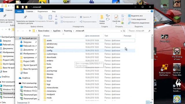The width and height of the screenshot is (185, 104).
Task: Click the Поиск: .minecraft search field
Action: coord(139,31)
